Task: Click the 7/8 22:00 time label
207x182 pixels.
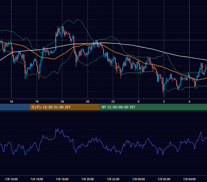Action: (x=113, y=179)
